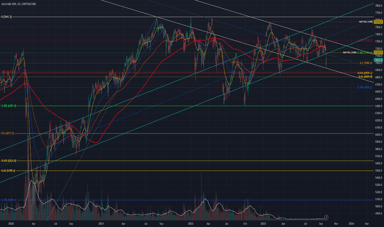
Task: Click the 5500.0 price axis value
Action: pyautogui.click(x=379, y=170)
